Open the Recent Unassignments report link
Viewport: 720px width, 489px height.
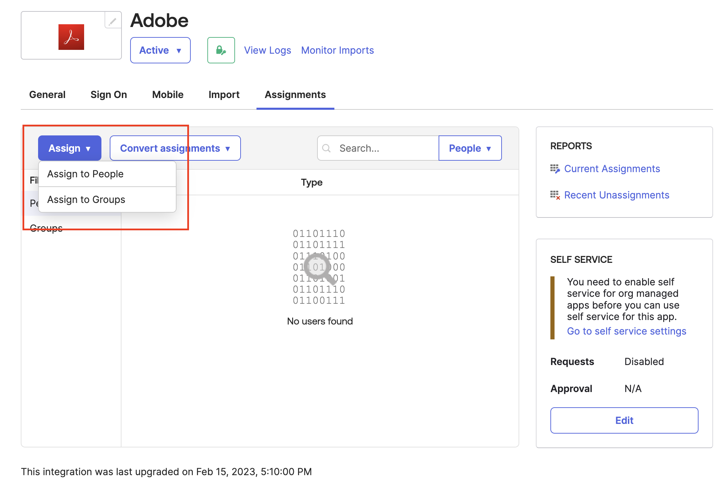pyautogui.click(x=617, y=195)
